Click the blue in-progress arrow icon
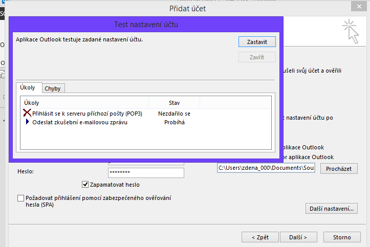Image resolution: width=370 pixels, height=247 pixels. [28, 122]
